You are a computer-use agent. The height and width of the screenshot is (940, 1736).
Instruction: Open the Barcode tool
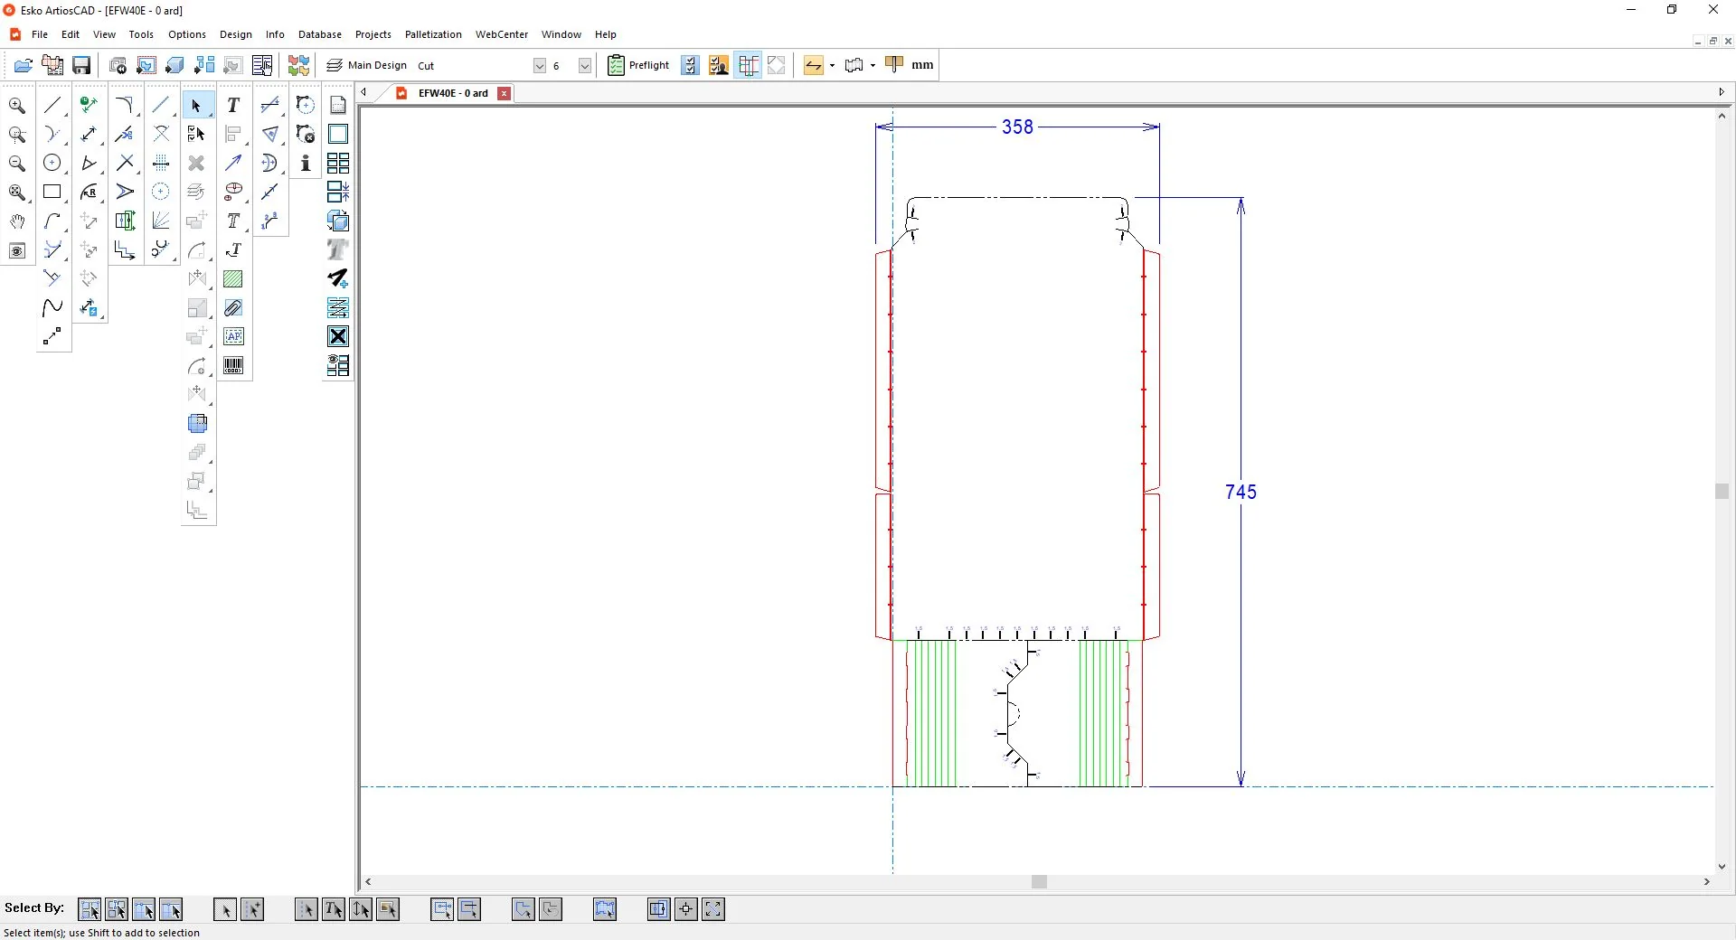click(233, 366)
